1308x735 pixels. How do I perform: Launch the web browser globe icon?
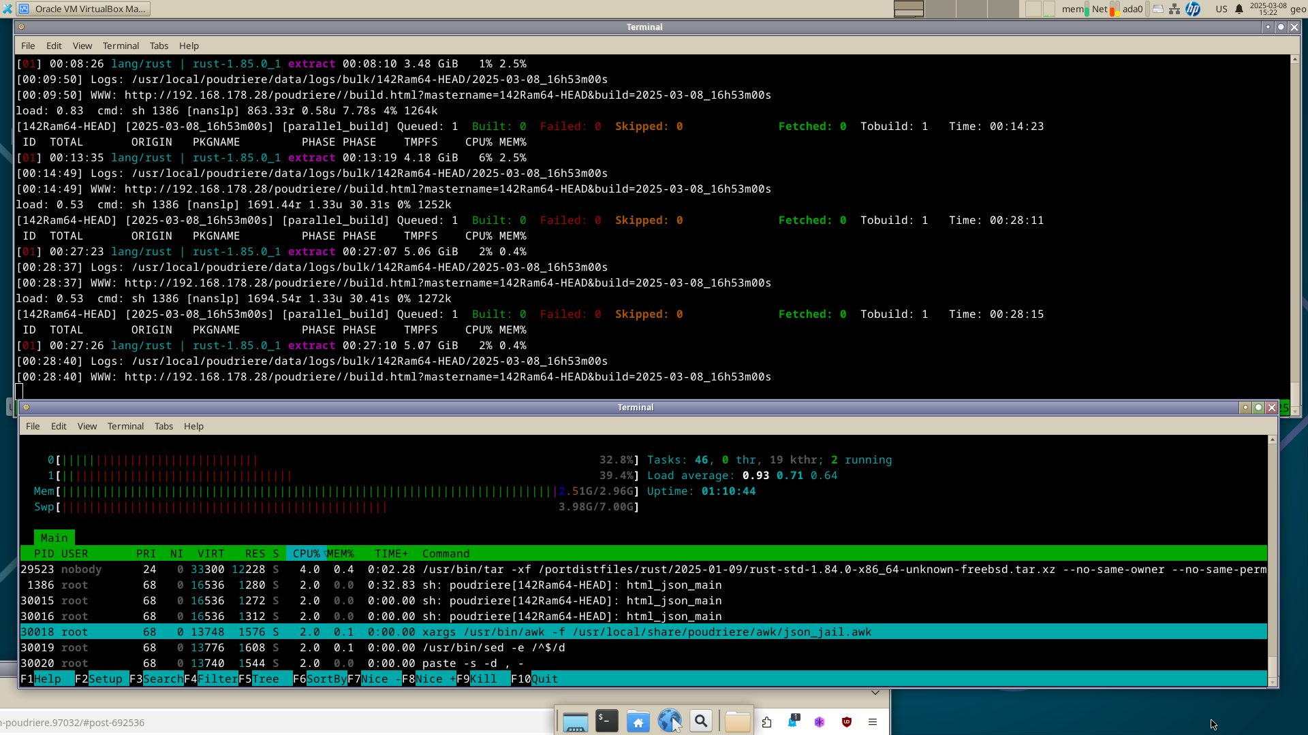tap(669, 721)
